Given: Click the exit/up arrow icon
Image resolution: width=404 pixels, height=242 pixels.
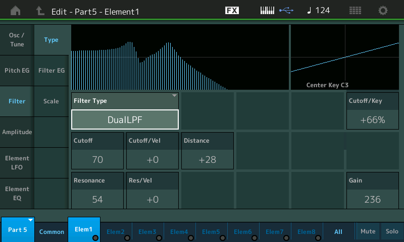Looking at the screenshot, I should 40,11.
